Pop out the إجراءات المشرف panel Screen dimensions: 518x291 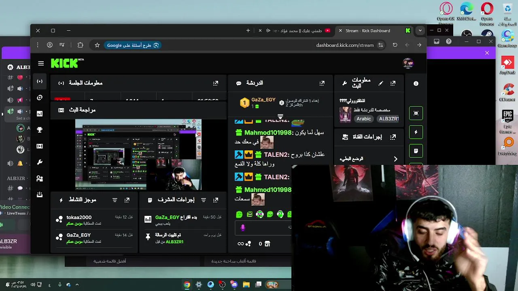pos(216,200)
